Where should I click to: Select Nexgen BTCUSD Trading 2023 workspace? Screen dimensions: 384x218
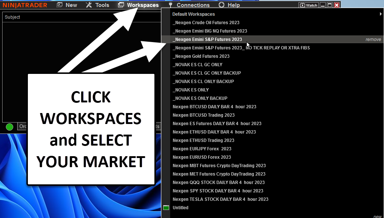(204, 115)
